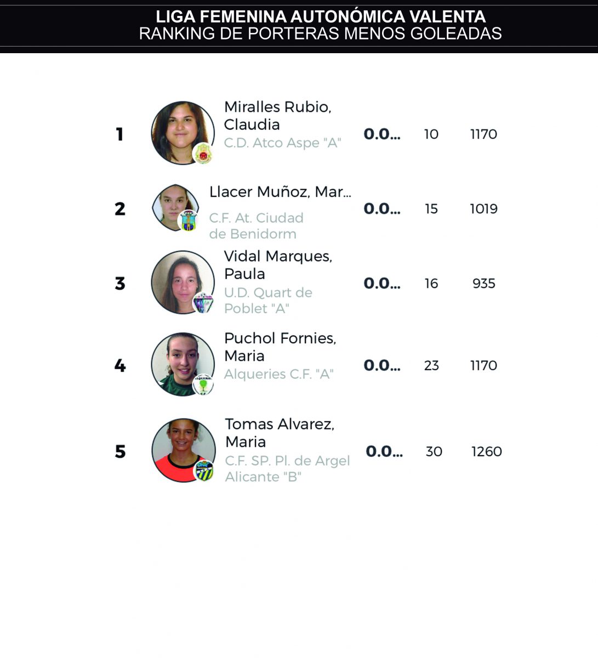Image resolution: width=598 pixels, height=658 pixels.
Task: Open Llacer Muñoz player photo
Action: [175, 208]
